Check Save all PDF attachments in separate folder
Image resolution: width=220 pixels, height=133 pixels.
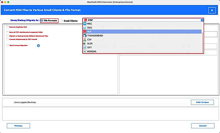tap(7, 32)
